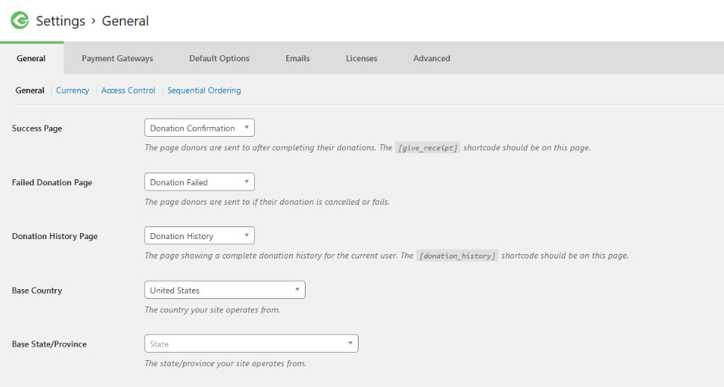Image resolution: width=724 pixels, height=387 pixels.
Task: Open the Sequential Ordering link
Action: tap(204, 90)
